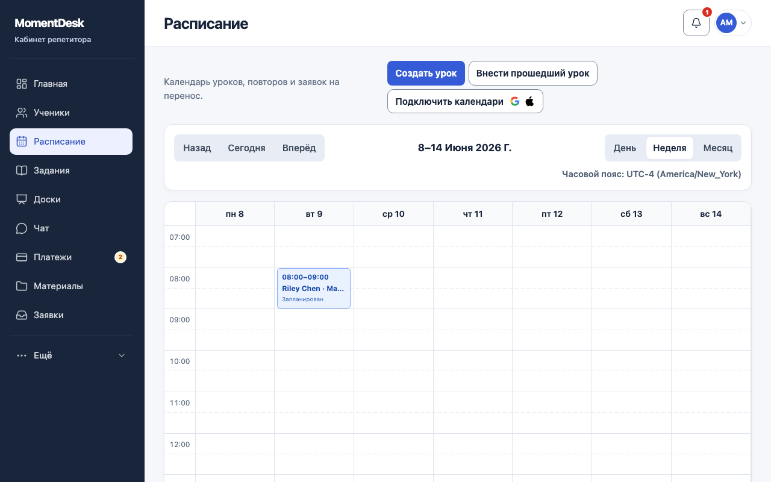
Task: Switch to Месяц view
Action: tap(718, 148)
